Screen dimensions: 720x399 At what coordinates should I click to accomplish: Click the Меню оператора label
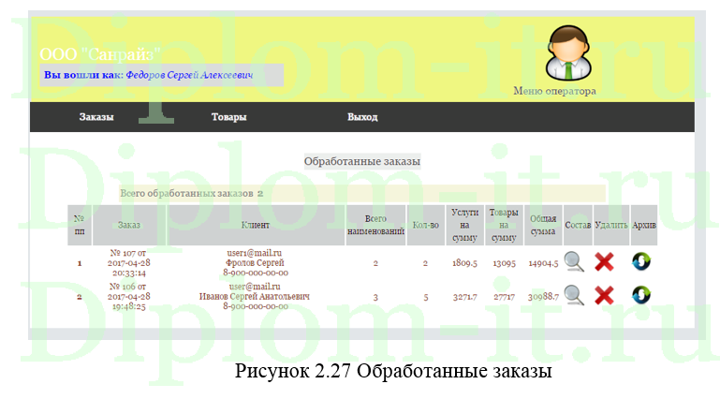pyautogui.click(x=554, y=91)
